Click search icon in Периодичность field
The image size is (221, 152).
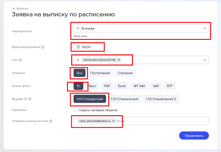point(78,28)
